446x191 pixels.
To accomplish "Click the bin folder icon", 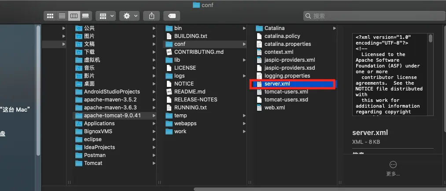I will point(169,28).
